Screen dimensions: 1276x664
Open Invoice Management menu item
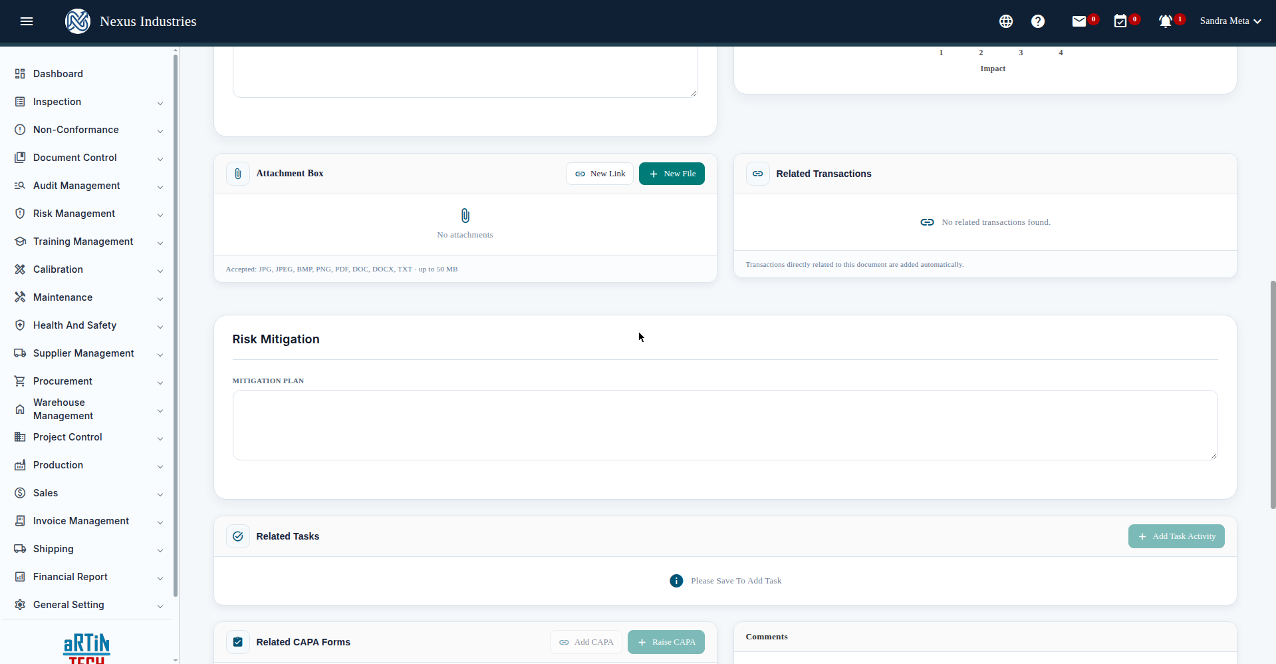(88, 521)
